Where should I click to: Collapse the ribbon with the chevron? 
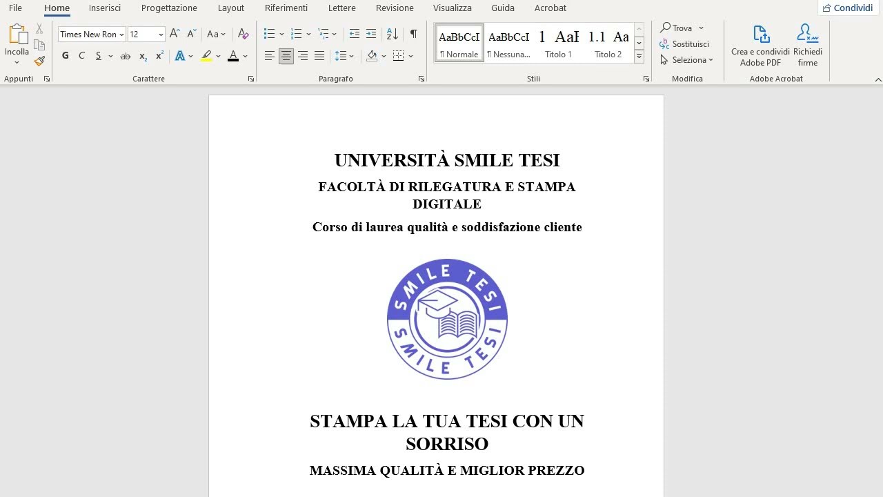[878, 79]
